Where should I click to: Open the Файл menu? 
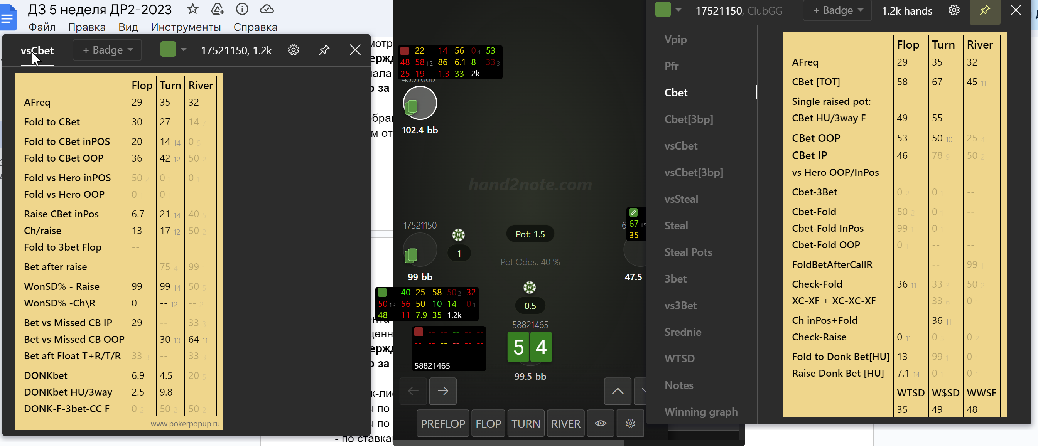click(x=42, y=27)
